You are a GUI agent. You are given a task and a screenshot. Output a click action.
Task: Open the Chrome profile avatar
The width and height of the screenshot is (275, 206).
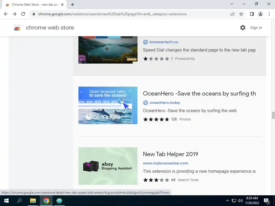[260, 14]
